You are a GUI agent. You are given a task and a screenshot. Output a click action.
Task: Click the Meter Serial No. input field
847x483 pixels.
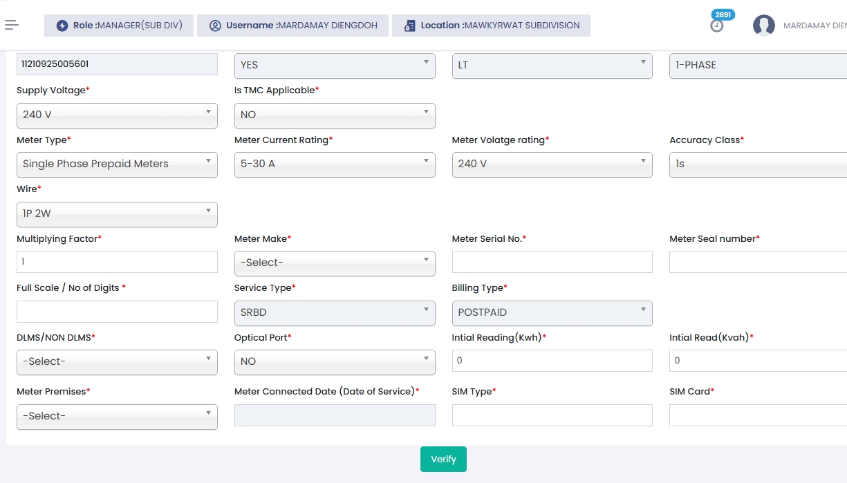(x=552, y=262)
